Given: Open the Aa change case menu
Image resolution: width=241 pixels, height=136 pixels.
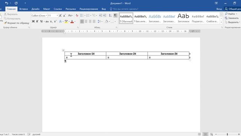Looking at the screenshot, I should pos(70,15).
